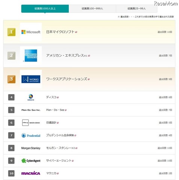Screen dimensions: 179x180
Task: Click 選出回数 9回 in Works Applications row
Action: (x=165, y=79)
